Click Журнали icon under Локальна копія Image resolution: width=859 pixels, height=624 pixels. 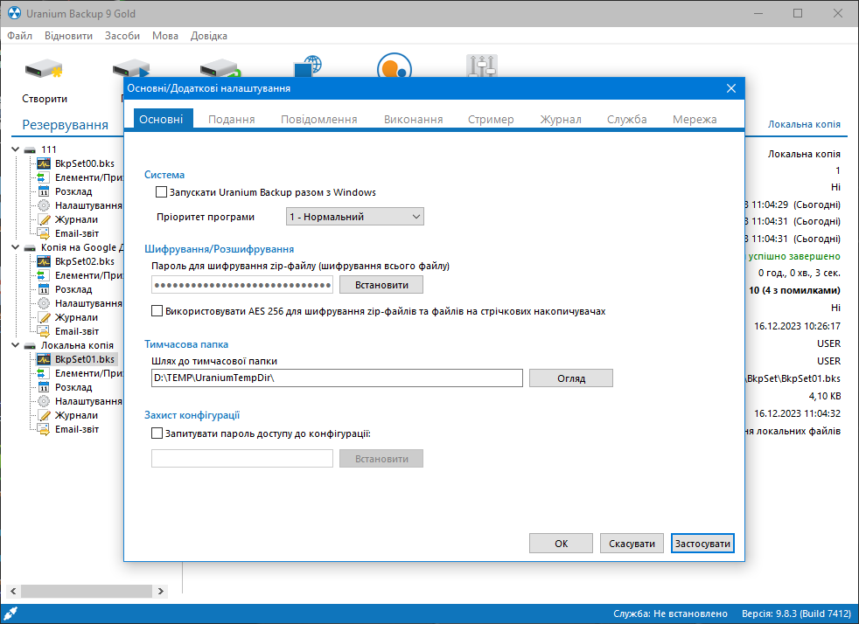click(44, 415)
